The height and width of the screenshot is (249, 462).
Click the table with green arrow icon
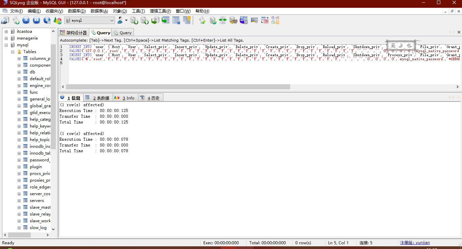pos(165,20)
